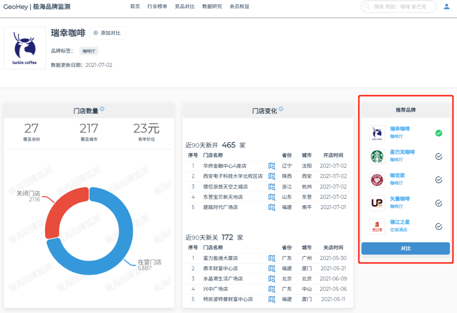This screenshot has width=457, height=313.
Task: Open map icon for 兴中广场店
Action: pos(272,289)
